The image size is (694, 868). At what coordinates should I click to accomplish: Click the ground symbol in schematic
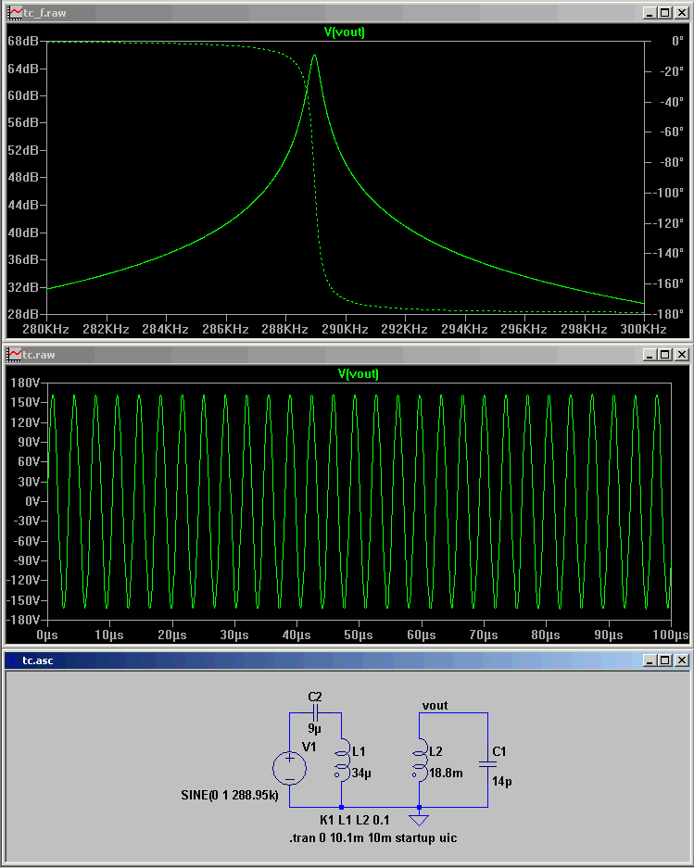point(419,819)
